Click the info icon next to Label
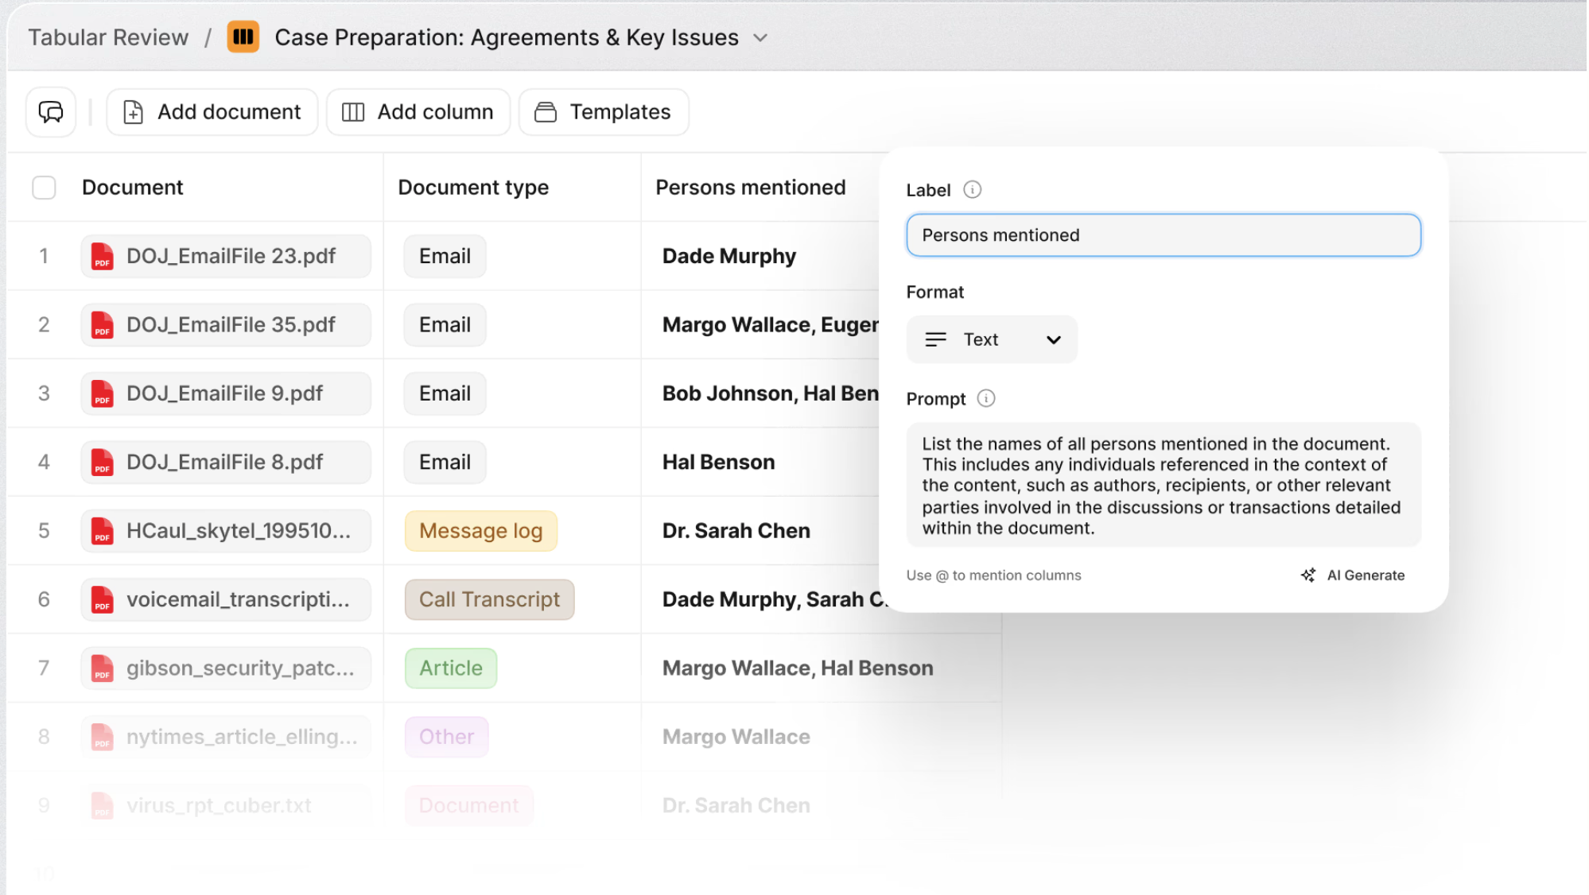Image resolution: width=1589 pixels, height=895 pixels. tap(972, 190)
